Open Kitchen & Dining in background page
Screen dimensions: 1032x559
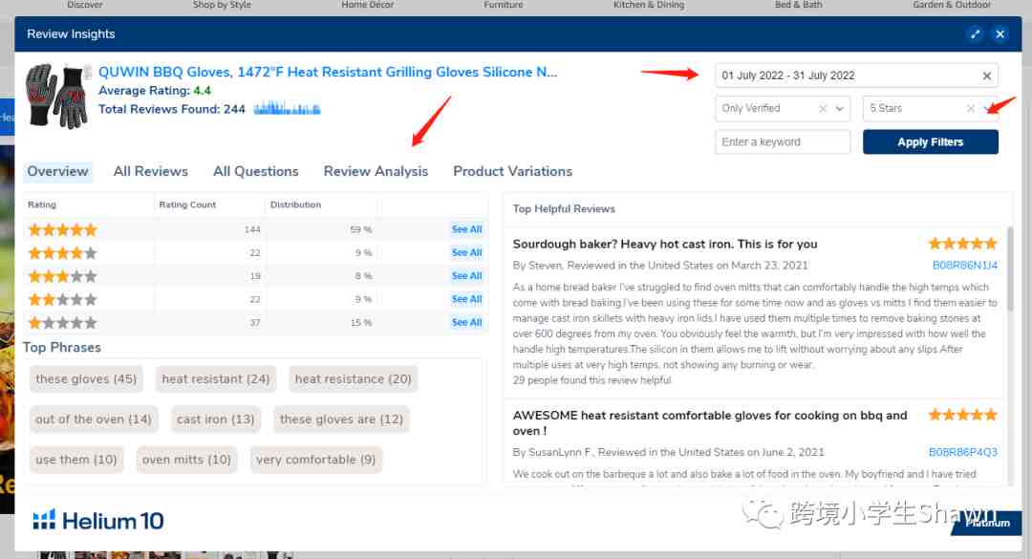(649, 5)
